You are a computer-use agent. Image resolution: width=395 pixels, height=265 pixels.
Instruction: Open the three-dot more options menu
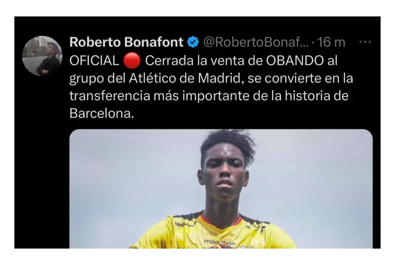[365, 42]
